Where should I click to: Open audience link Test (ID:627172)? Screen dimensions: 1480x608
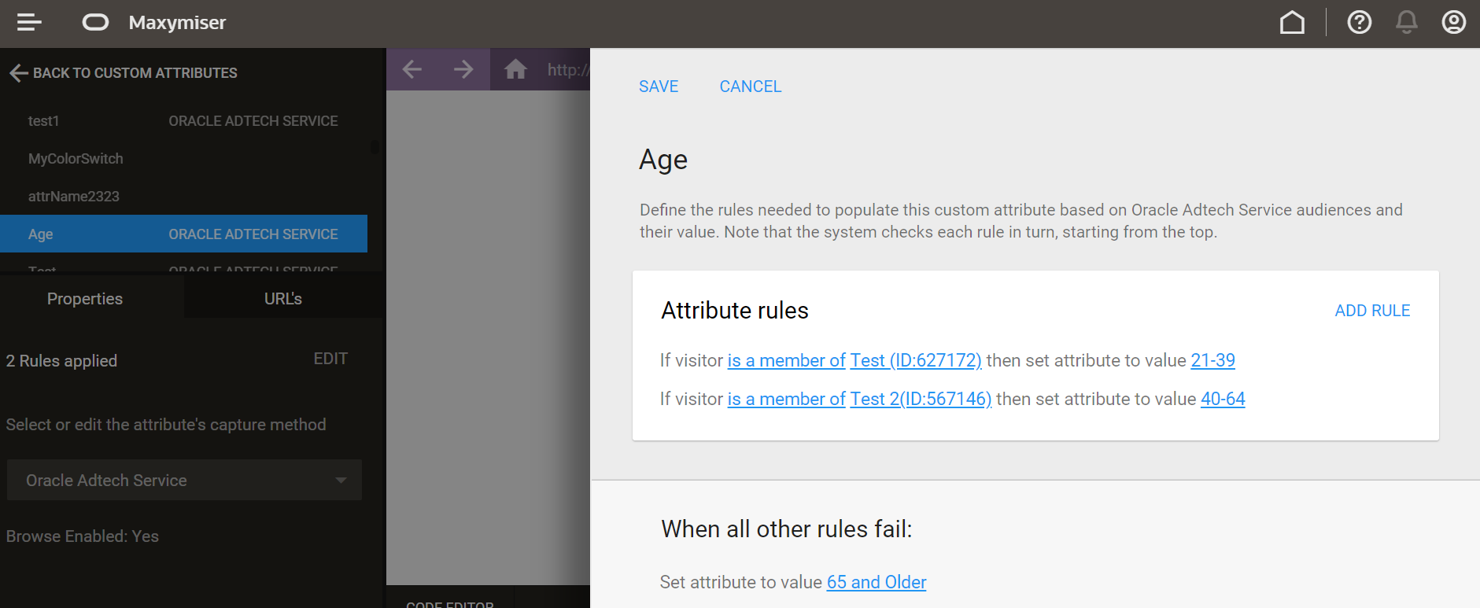pos(916,360)
